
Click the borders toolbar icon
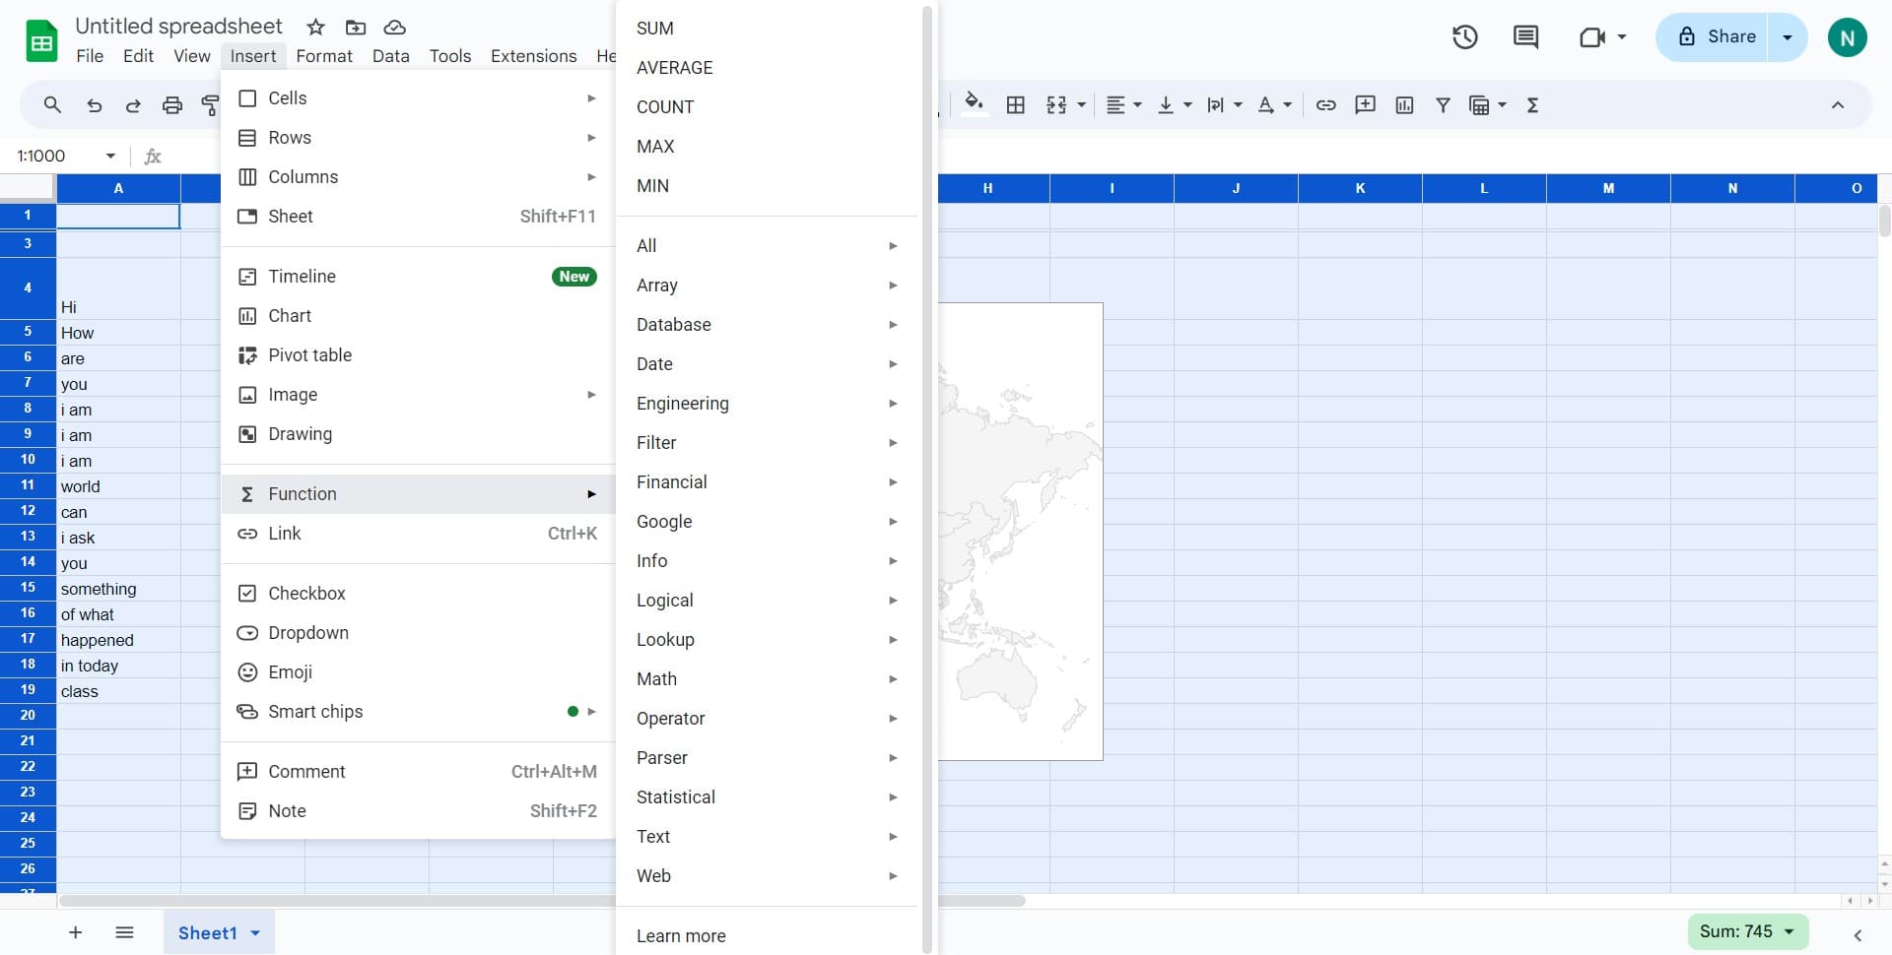point(1015,105)
